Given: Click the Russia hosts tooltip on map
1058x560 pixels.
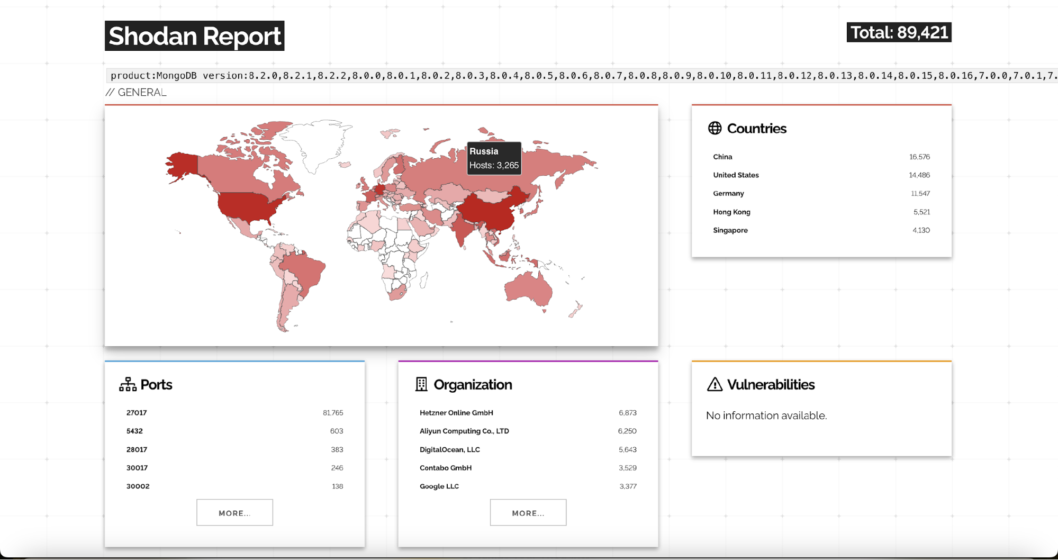Looking at the screenshot, I should 494,158.
